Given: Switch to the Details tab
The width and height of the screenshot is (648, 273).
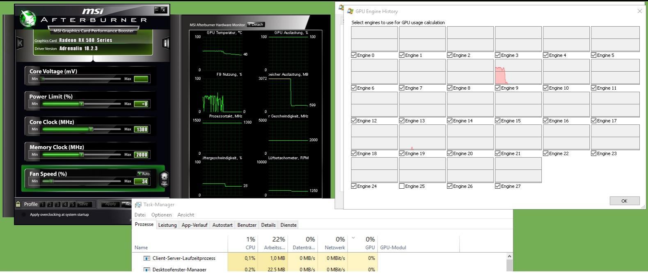Looking at the screenshot, I should (x=268, y=225).
